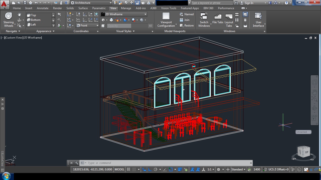This screenshot has width=321, height=180.
Task: Click the World coordinate system icon
Action: [96, 15]
